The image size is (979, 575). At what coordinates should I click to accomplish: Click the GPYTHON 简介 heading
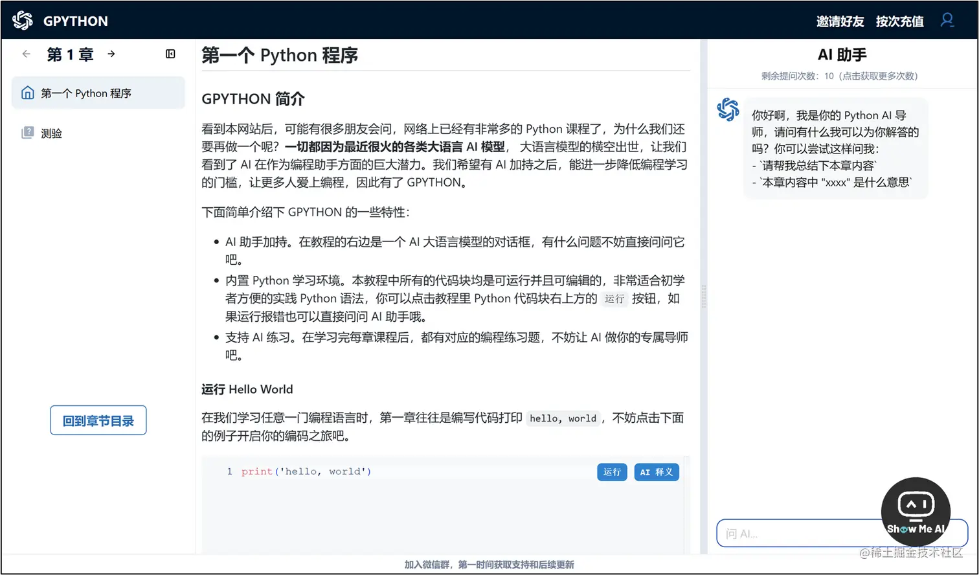click(253, 99)
